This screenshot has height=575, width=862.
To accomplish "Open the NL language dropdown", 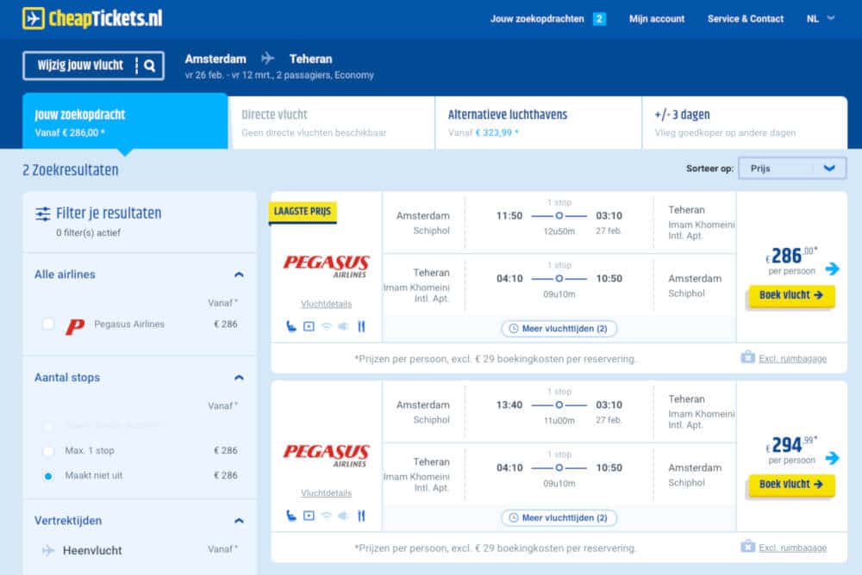I will coord(821,19).
